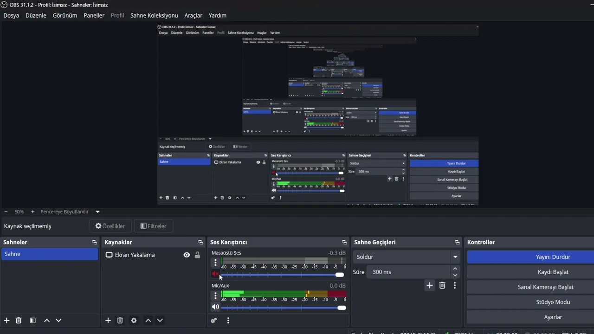Remove selected source in Kaynaklar panel
Screen dimensions: 594x334
tap(120, 321)
